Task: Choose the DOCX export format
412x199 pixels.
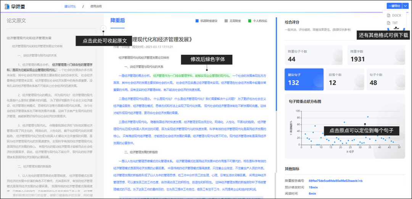Action: 394,16
